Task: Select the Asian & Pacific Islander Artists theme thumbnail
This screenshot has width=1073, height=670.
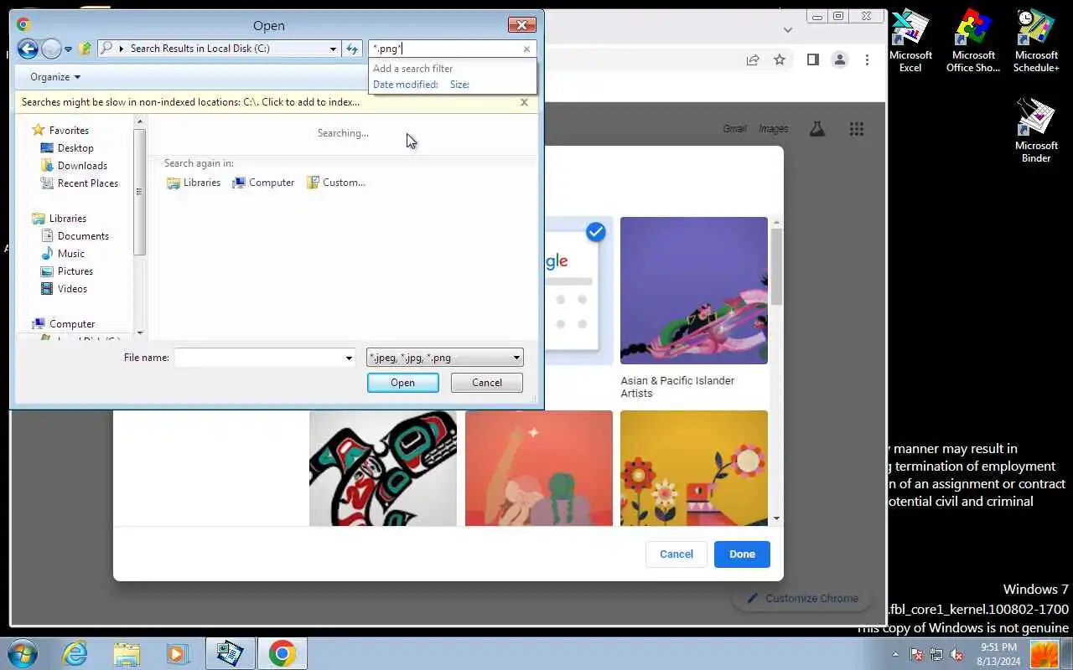Action: click(x=694, y=291)
